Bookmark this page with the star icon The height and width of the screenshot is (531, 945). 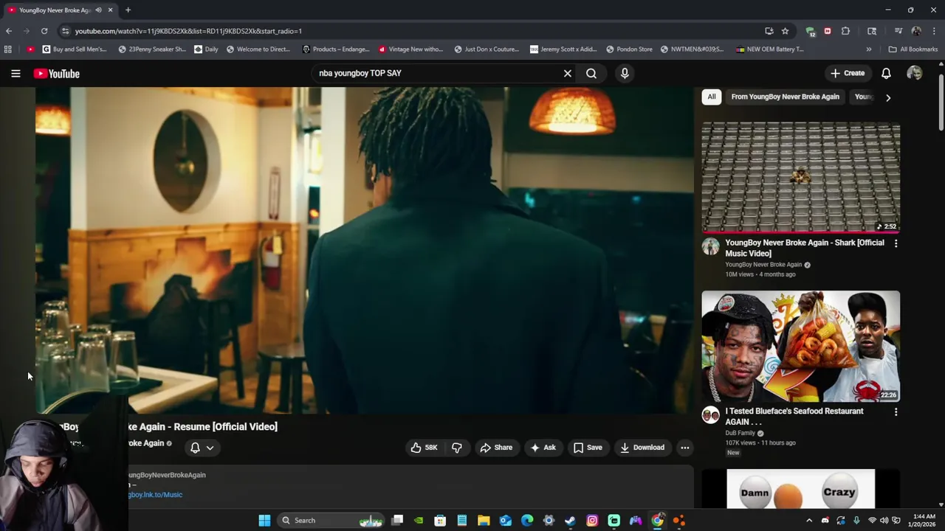[785, 31]
